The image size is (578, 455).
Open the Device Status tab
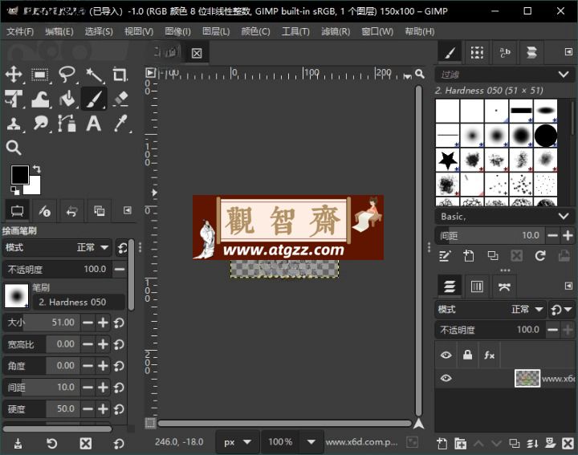tap(45, 211)
